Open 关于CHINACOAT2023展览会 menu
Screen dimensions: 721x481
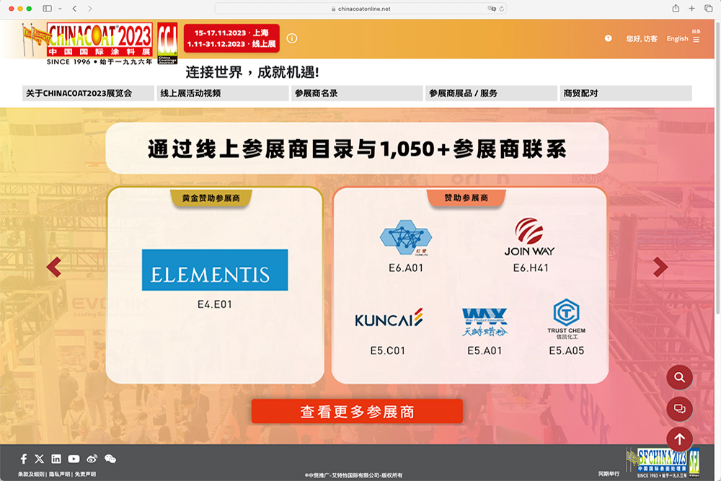click(88, 93)
